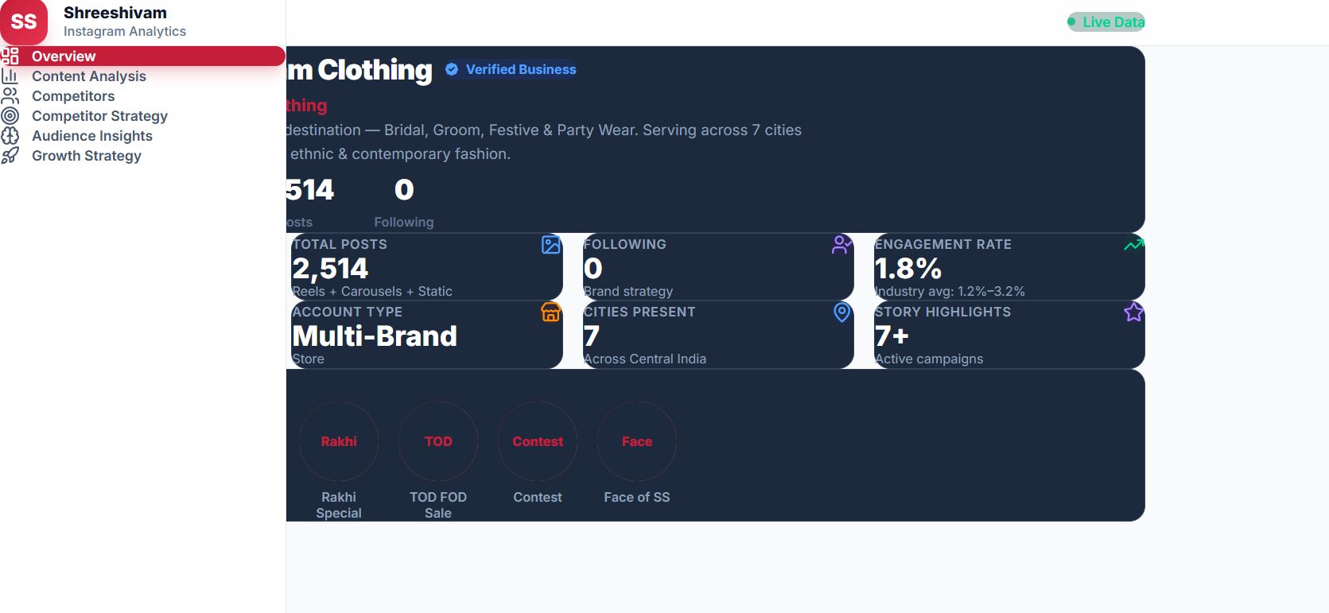Click the SS Shreeshivam logo
This screenshot has width=1329, height=613.
[x=24, y=21]
